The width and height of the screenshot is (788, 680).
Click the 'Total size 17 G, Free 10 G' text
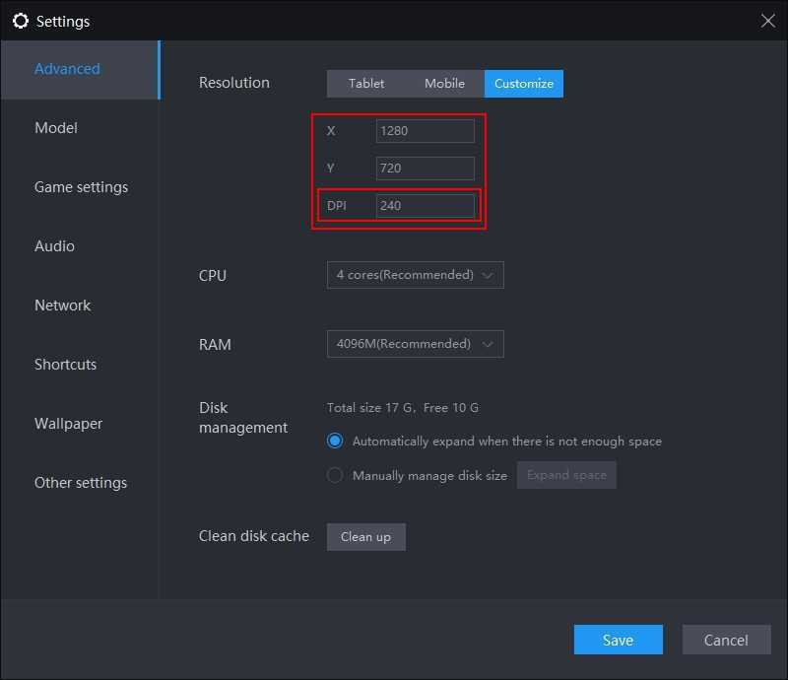(403, 407)
